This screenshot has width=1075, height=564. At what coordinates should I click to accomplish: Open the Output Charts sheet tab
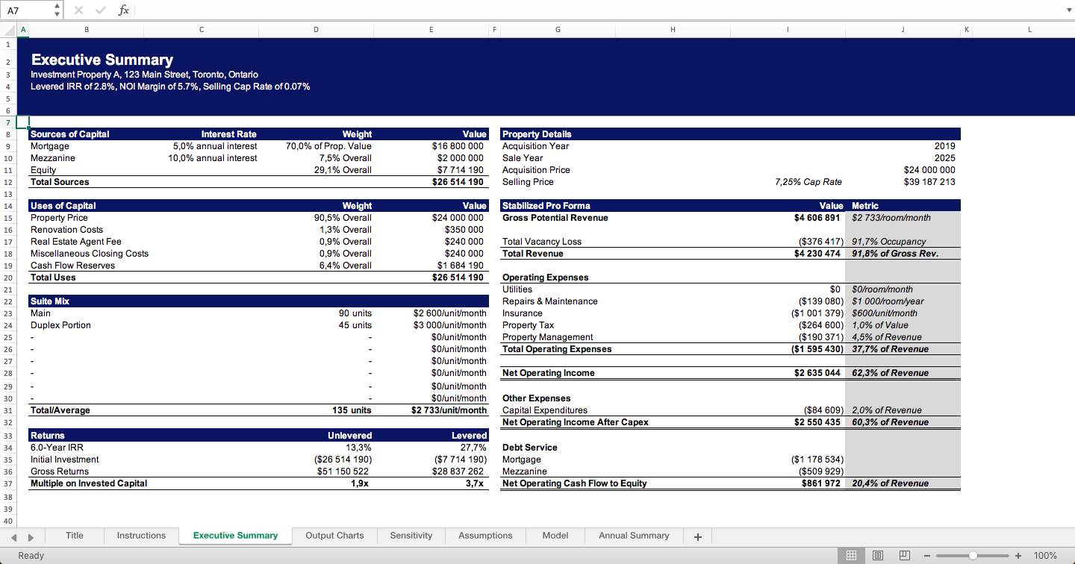tap(334, 536)
